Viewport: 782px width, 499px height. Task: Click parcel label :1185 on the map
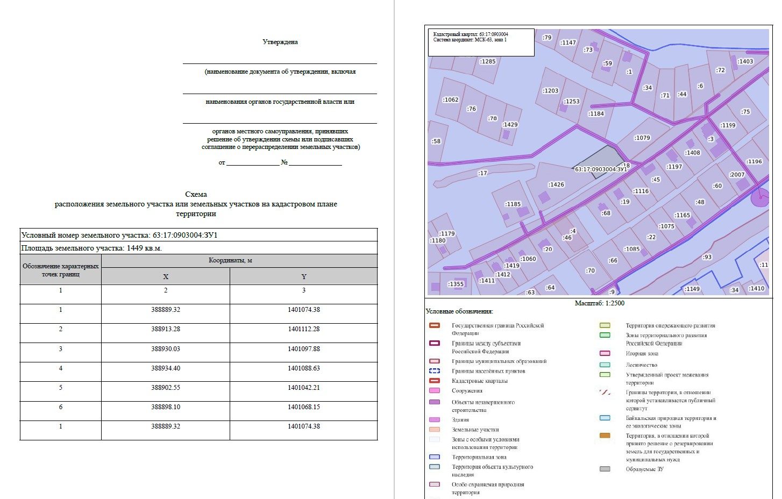click(x=513, y=204)
